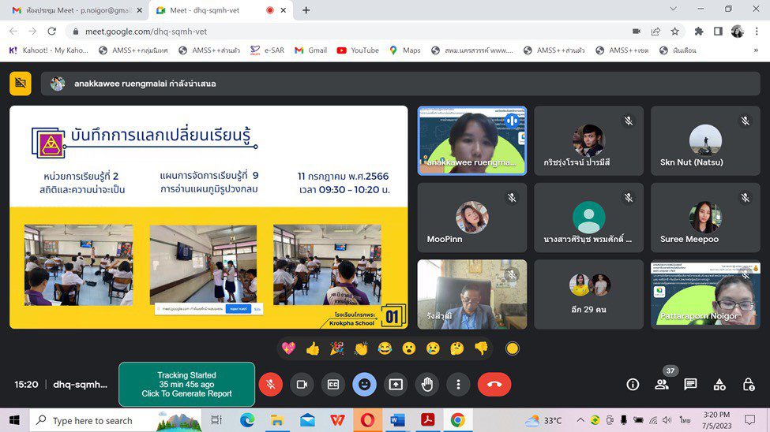Image resolution: width=770 pixels, height=432 pixels.
Task: Open the Gmail bookmark
Action: point(311,50)
